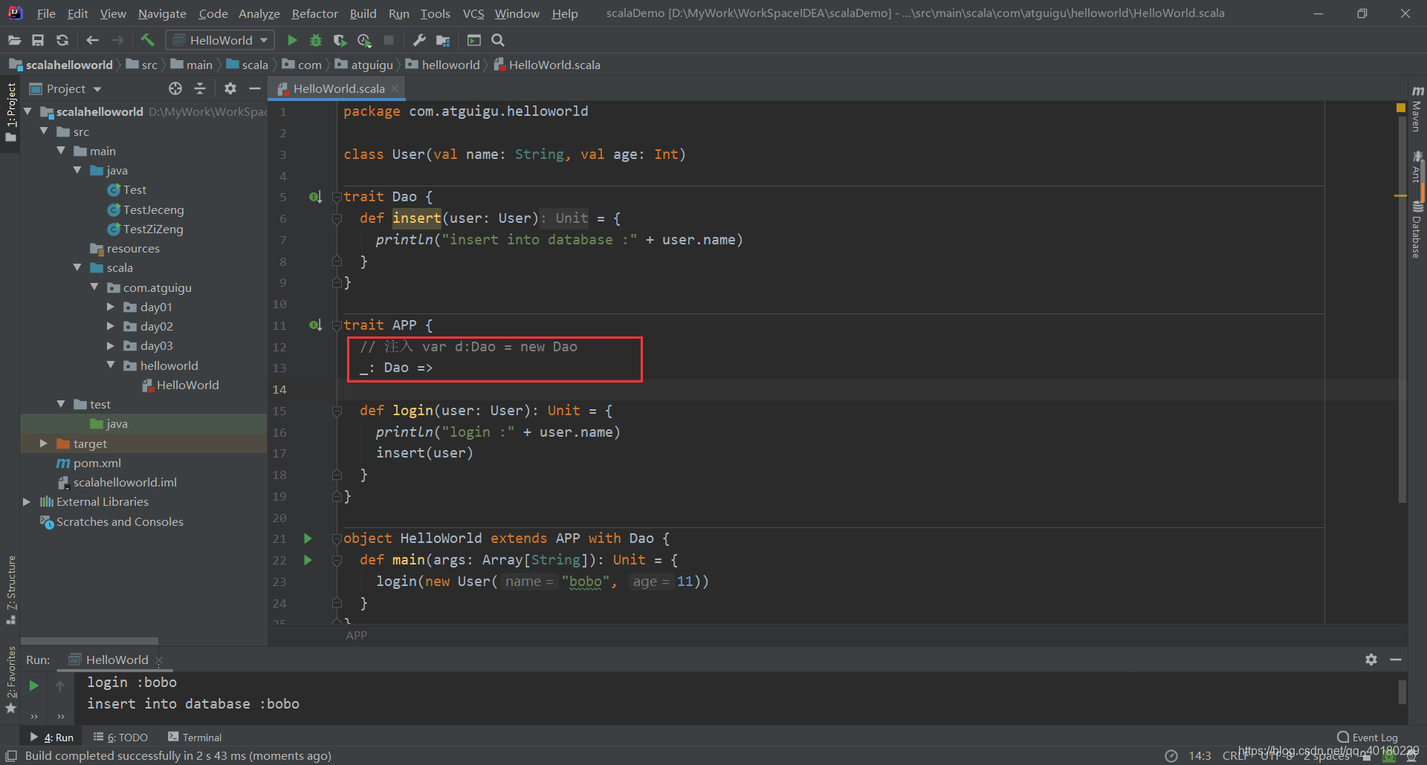Click the run gutter icon on line 22
Viewport: 1427px width, 765px height.
[307, 560]
